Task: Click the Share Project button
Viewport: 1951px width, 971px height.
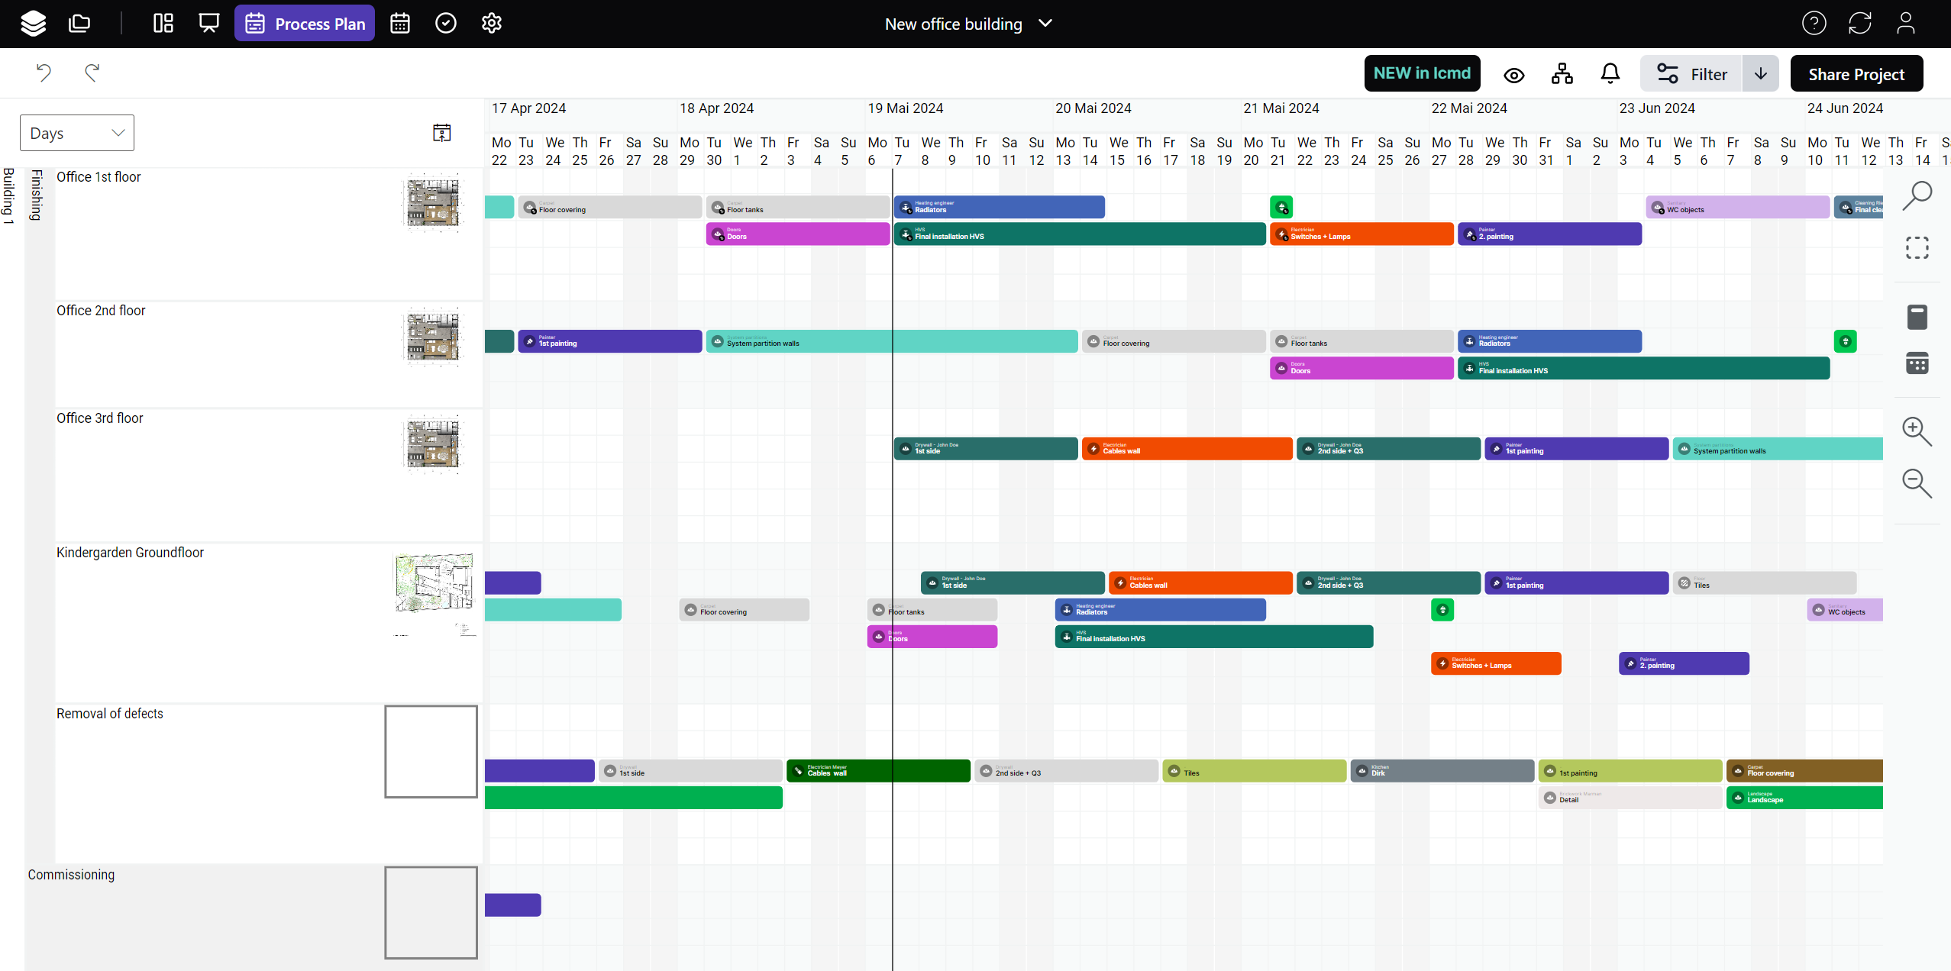Action: point(1856,74)
